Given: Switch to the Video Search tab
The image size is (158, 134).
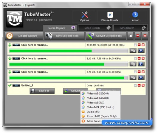Looking at the screenshot, I should 95,28.
